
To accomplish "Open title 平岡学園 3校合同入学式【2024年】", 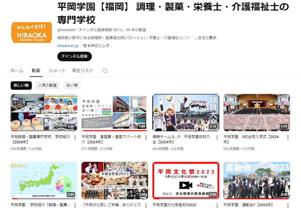I will coord(251,139).
